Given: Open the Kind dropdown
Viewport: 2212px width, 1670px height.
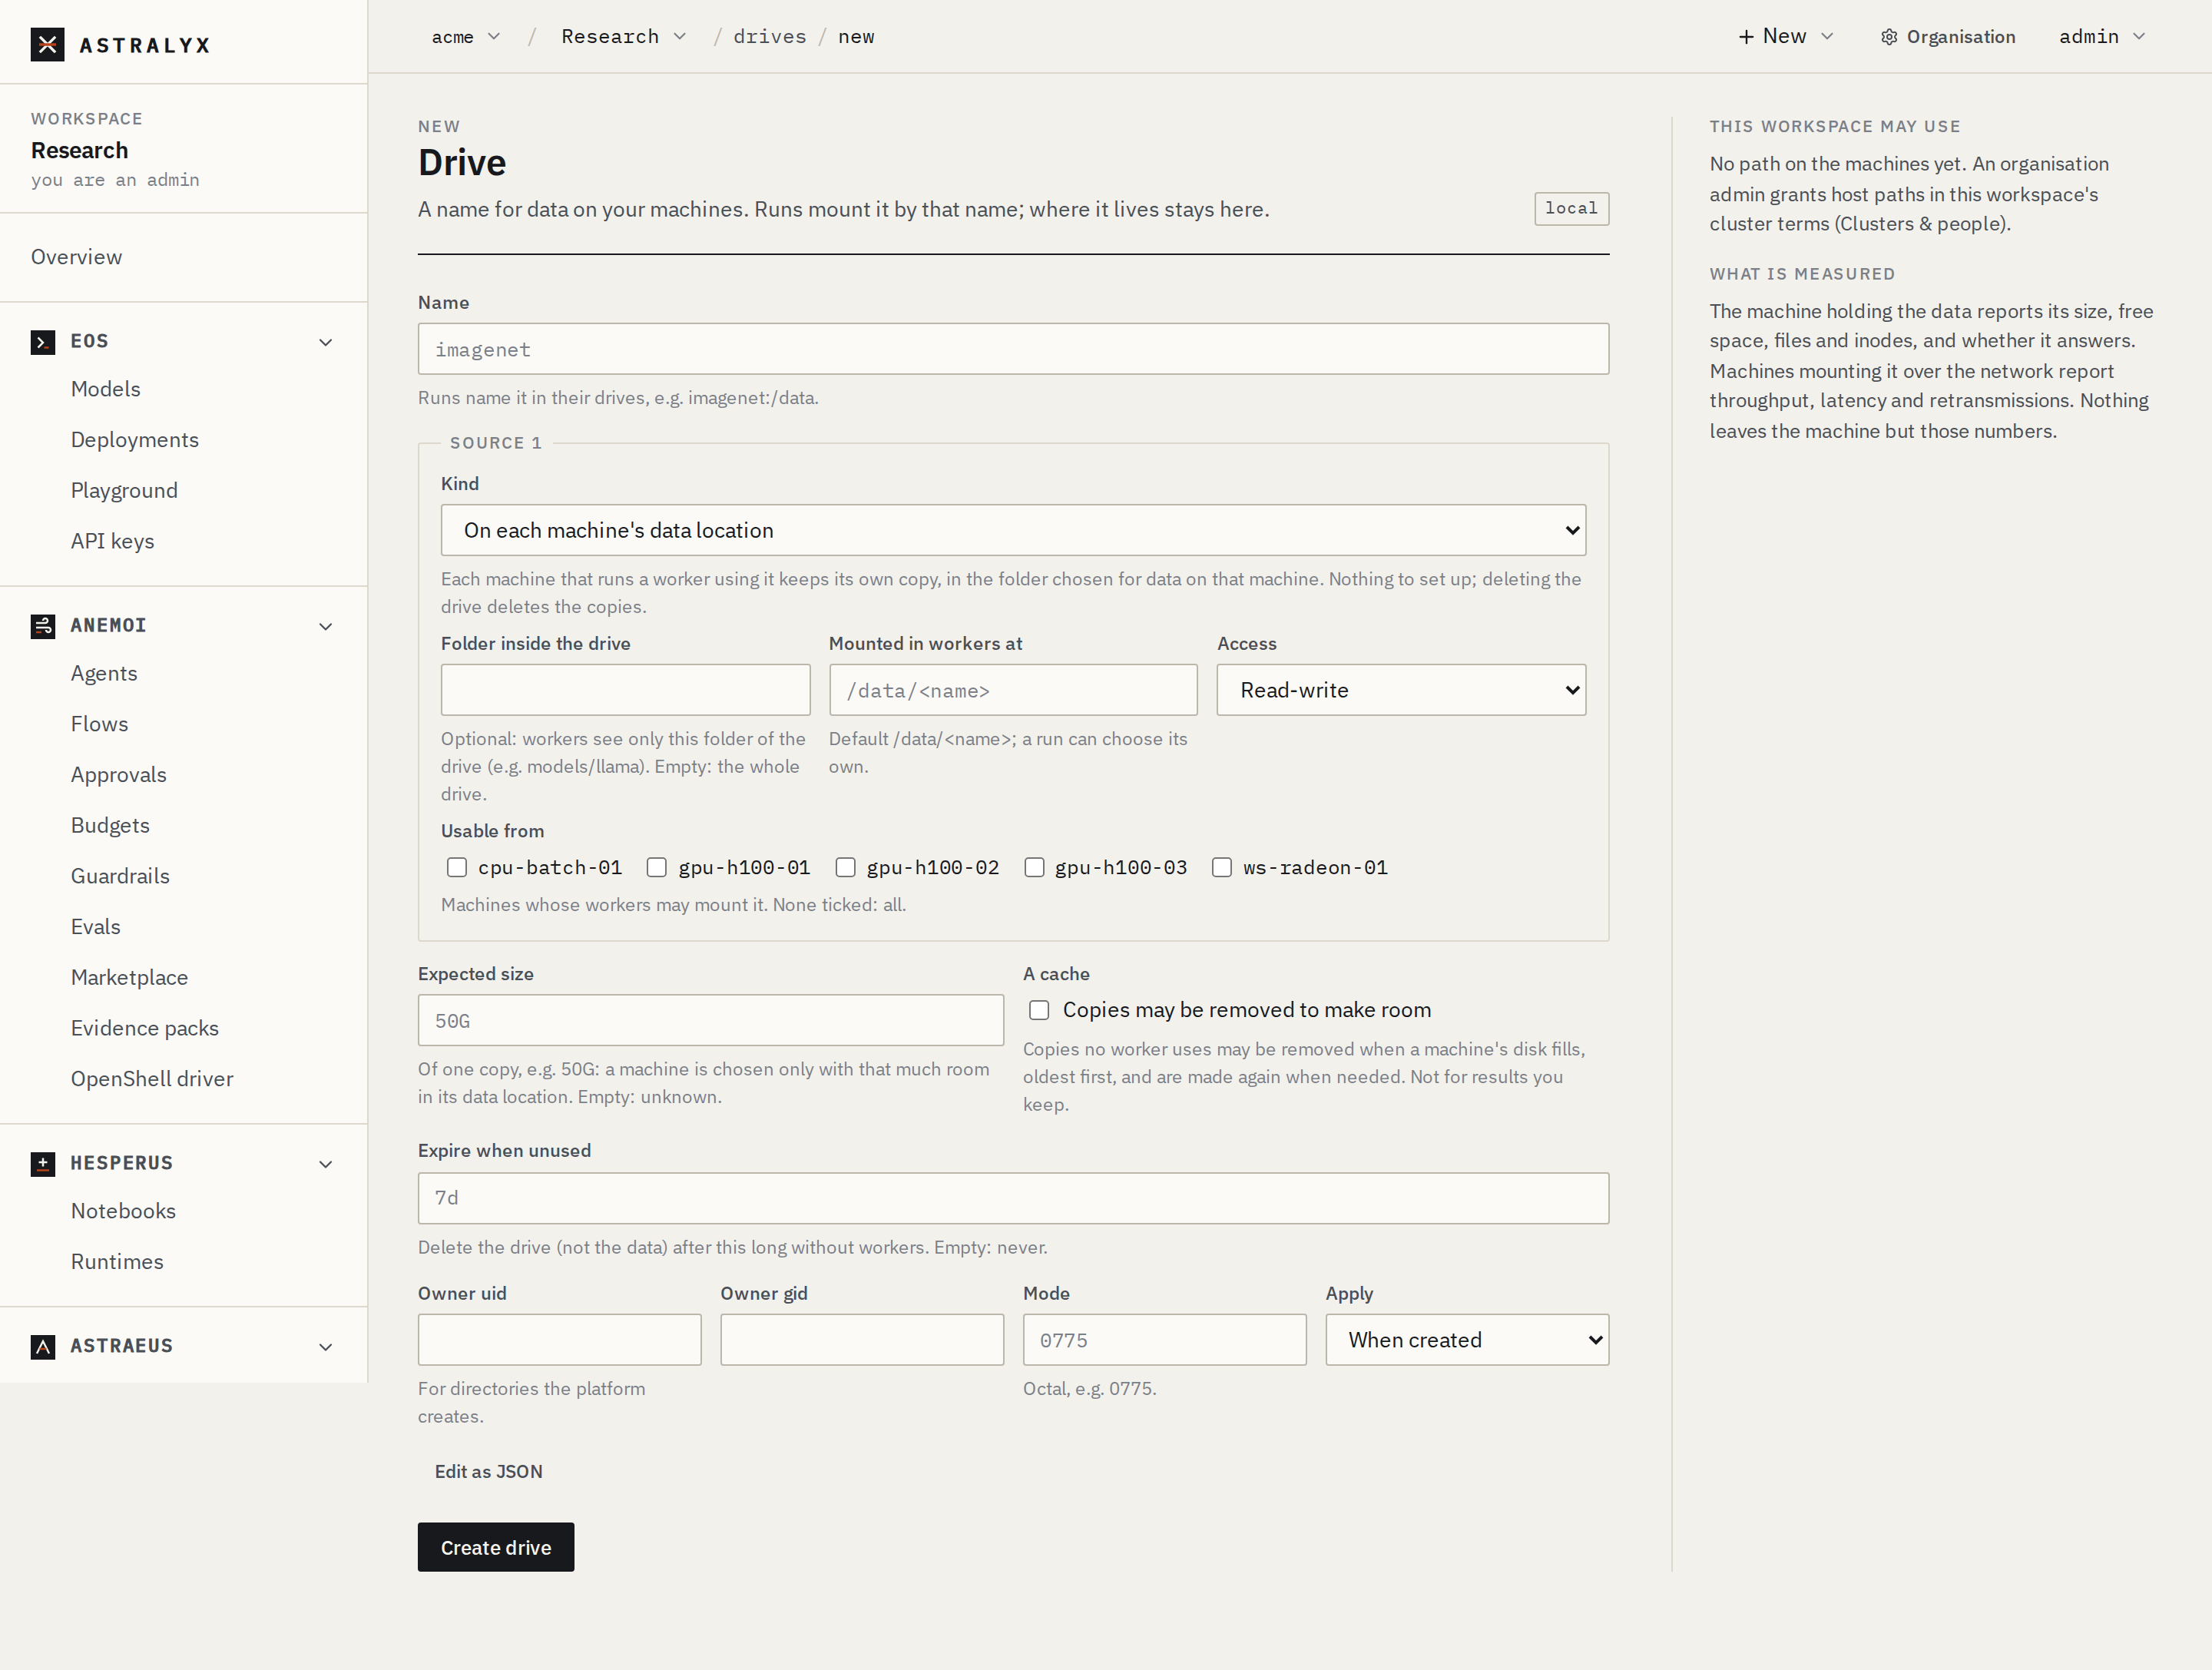Looking at the screenshot, I should point(1013,531).
